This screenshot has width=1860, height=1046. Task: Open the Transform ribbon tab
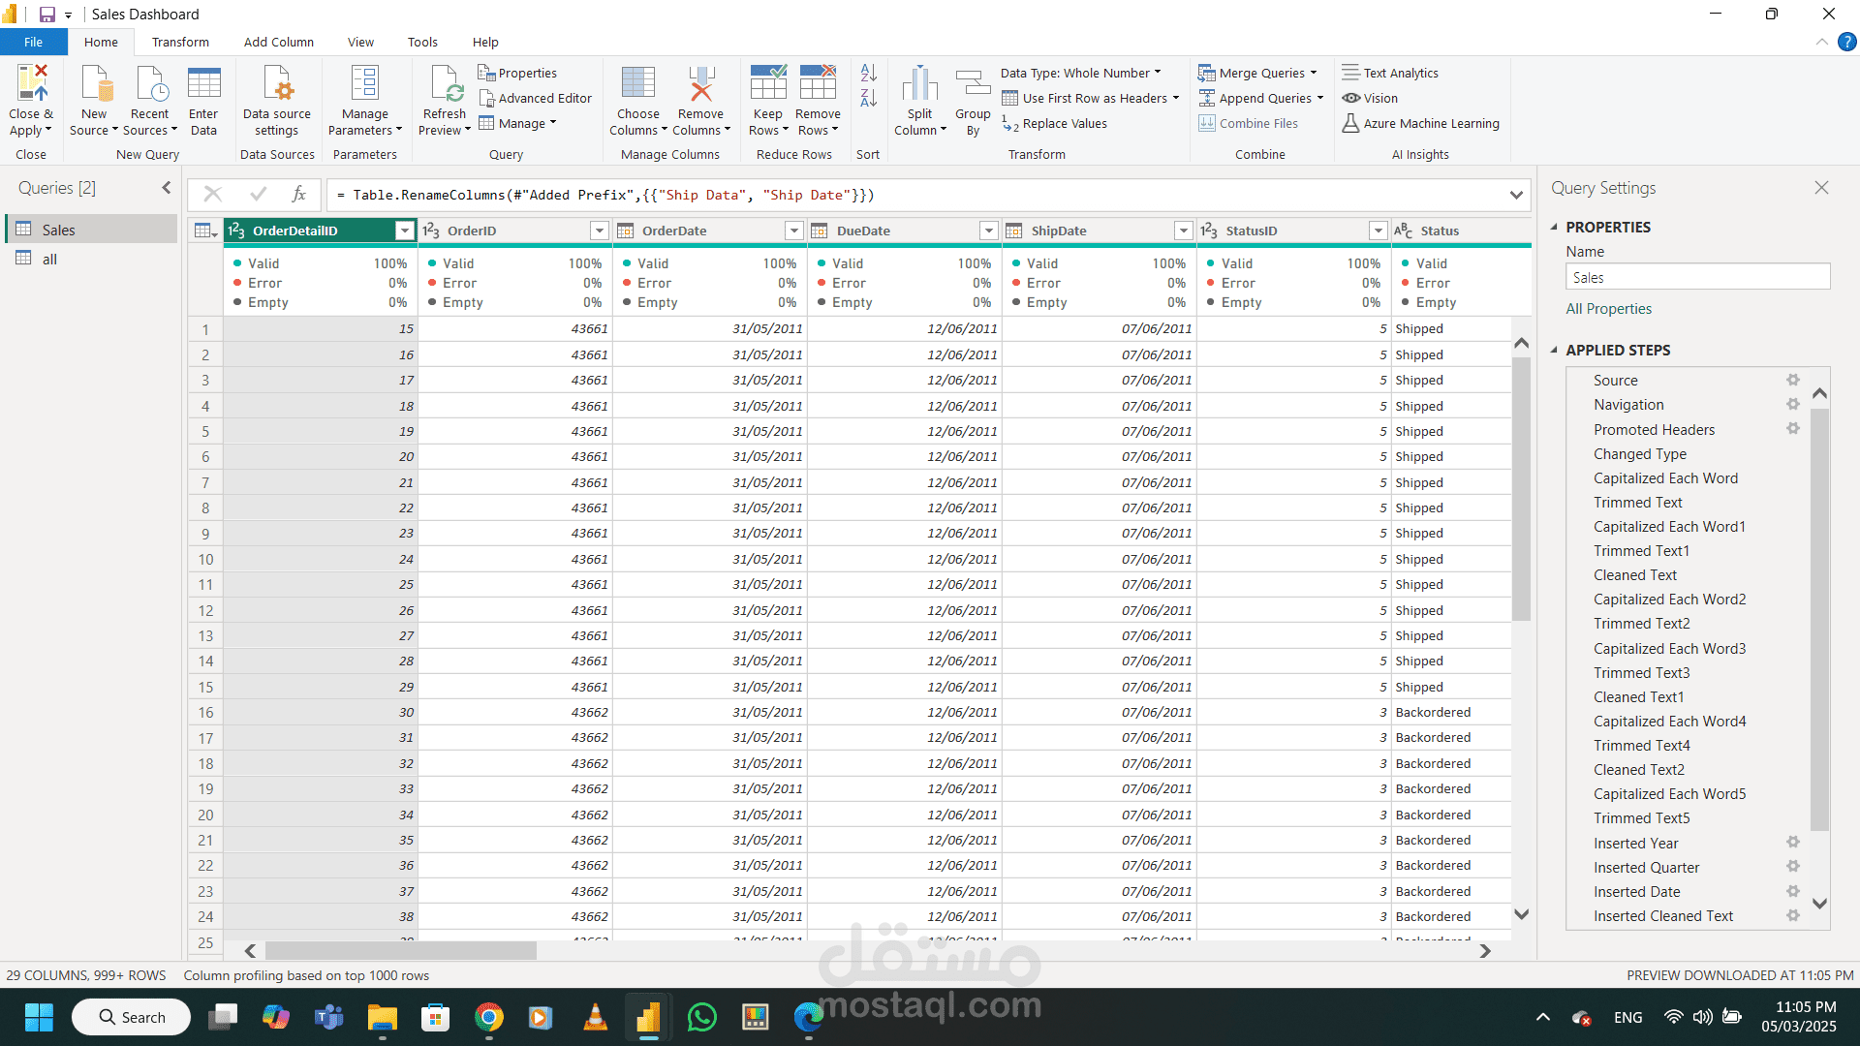[180, 42]
